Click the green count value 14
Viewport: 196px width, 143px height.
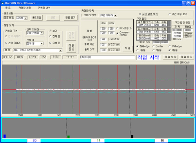[98, 141]
